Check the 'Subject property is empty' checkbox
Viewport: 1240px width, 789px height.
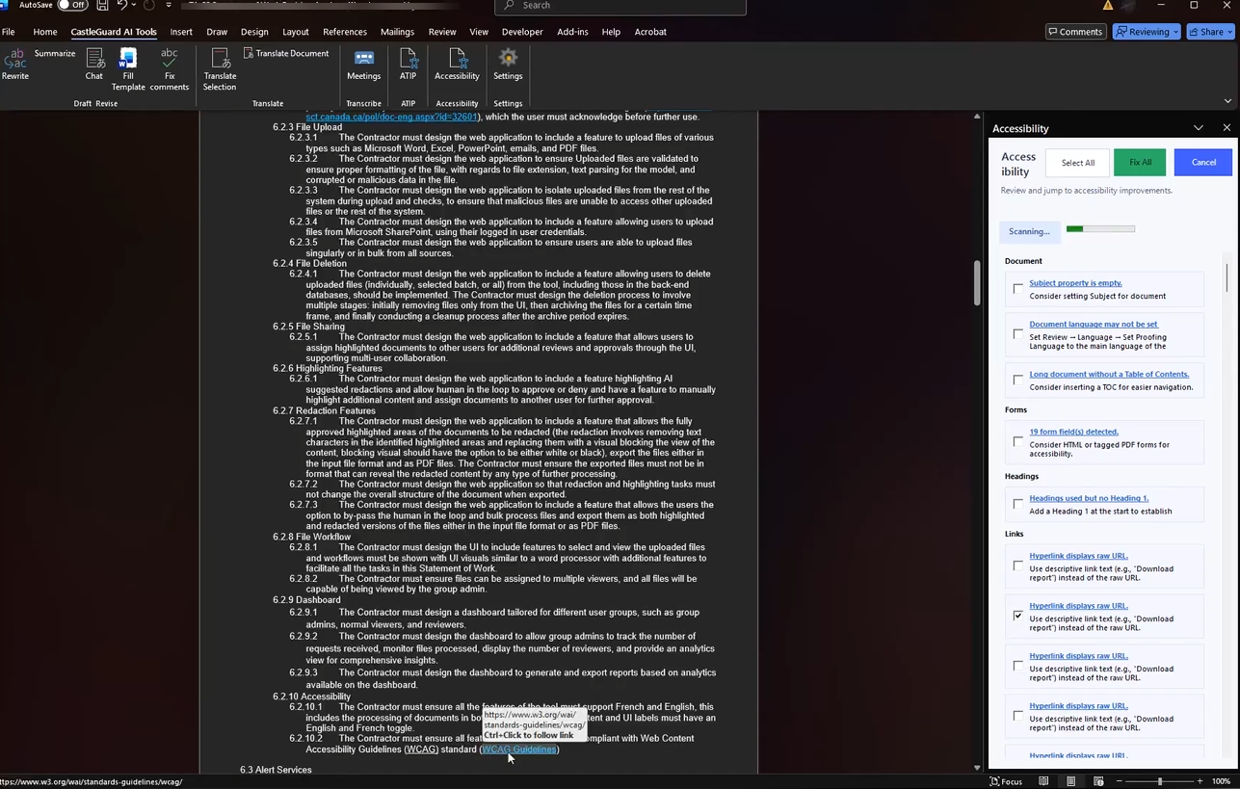(x=1017, y=289)
